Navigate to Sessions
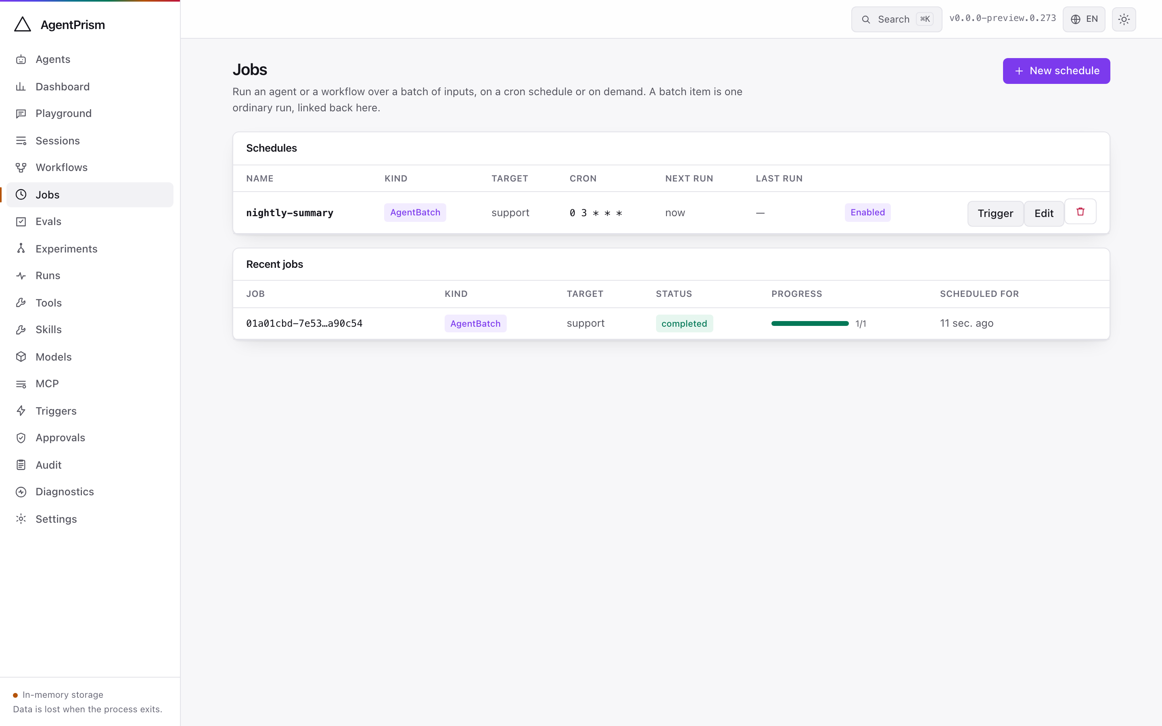The image size is (1162, 726). (90, 141)
